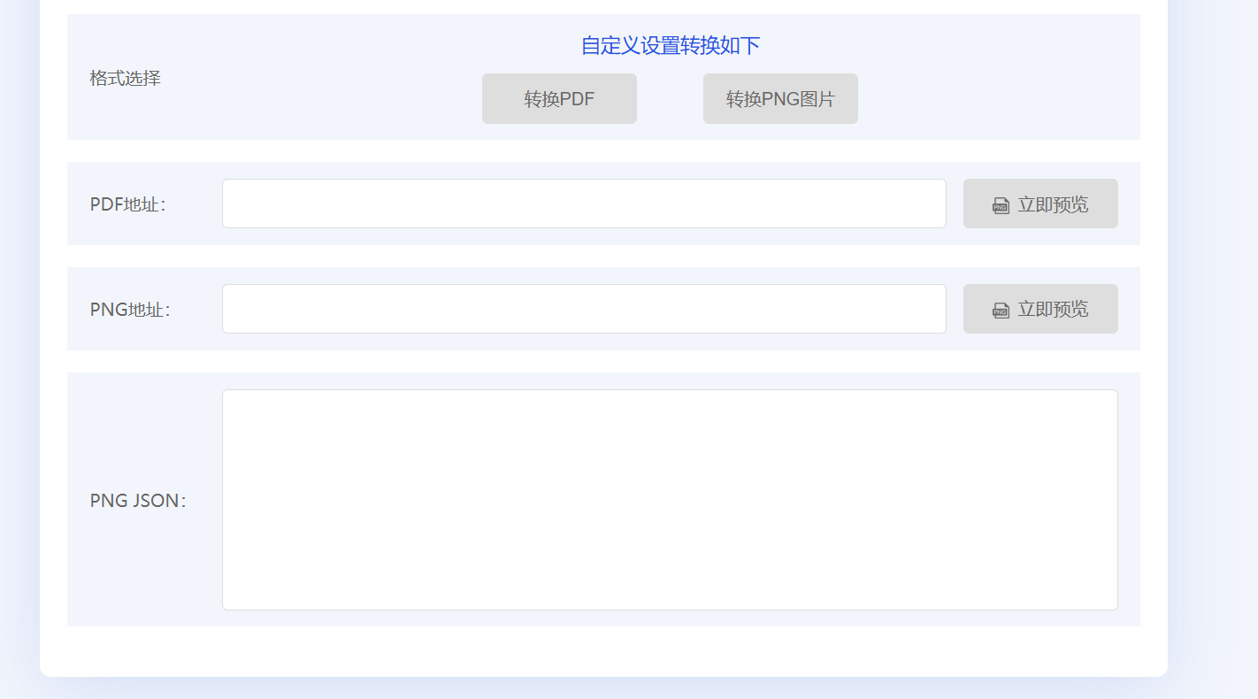Click inside the PNG地址 input field
This screenshot has width=1258, height=699.
pyautogui.click(x=584, y=308)
